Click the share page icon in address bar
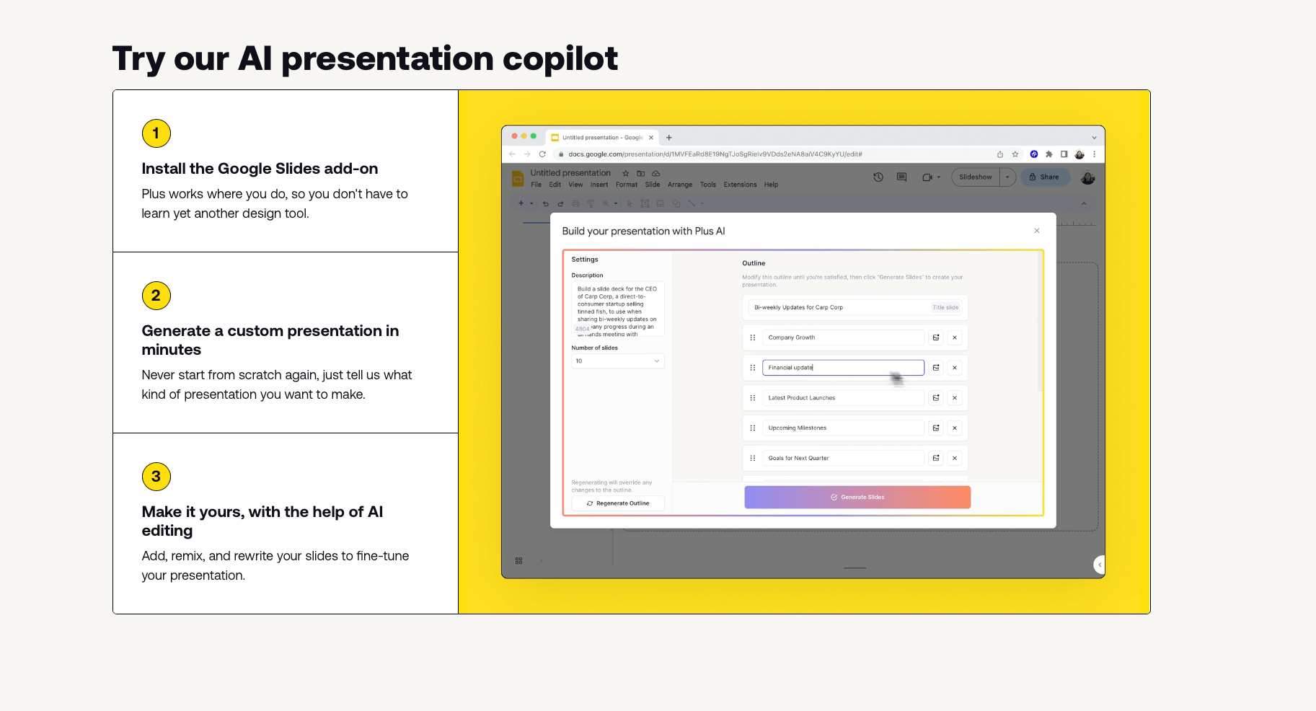 pos(1000,154)
